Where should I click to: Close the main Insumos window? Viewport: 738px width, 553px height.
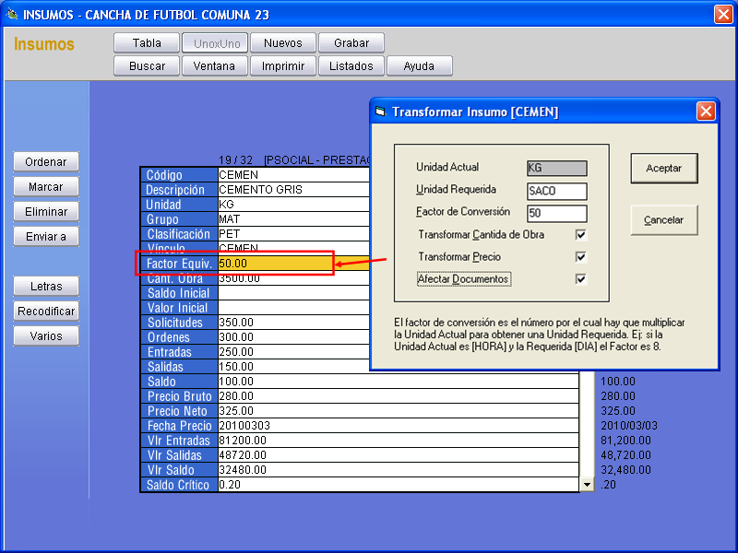point(723,14)
